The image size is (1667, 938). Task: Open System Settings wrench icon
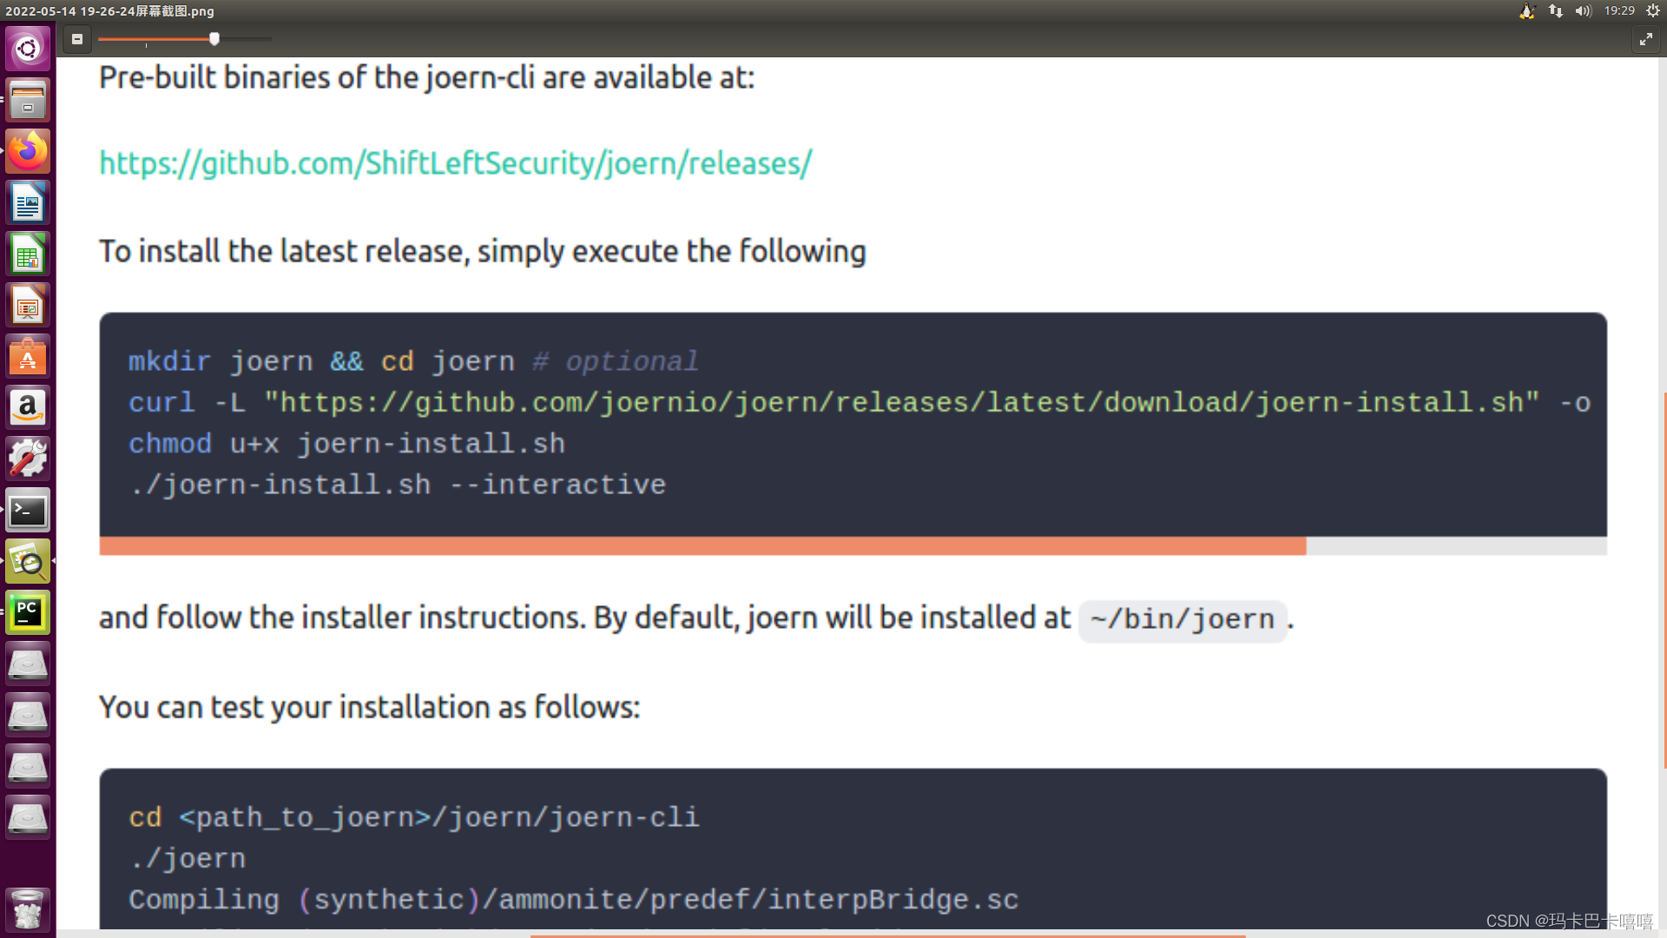(x=28, y=459)
